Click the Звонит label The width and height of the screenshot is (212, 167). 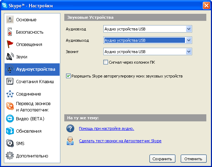(x=72, y=52)
